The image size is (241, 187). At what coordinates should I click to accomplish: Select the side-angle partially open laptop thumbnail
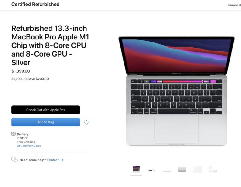point(152,170)
